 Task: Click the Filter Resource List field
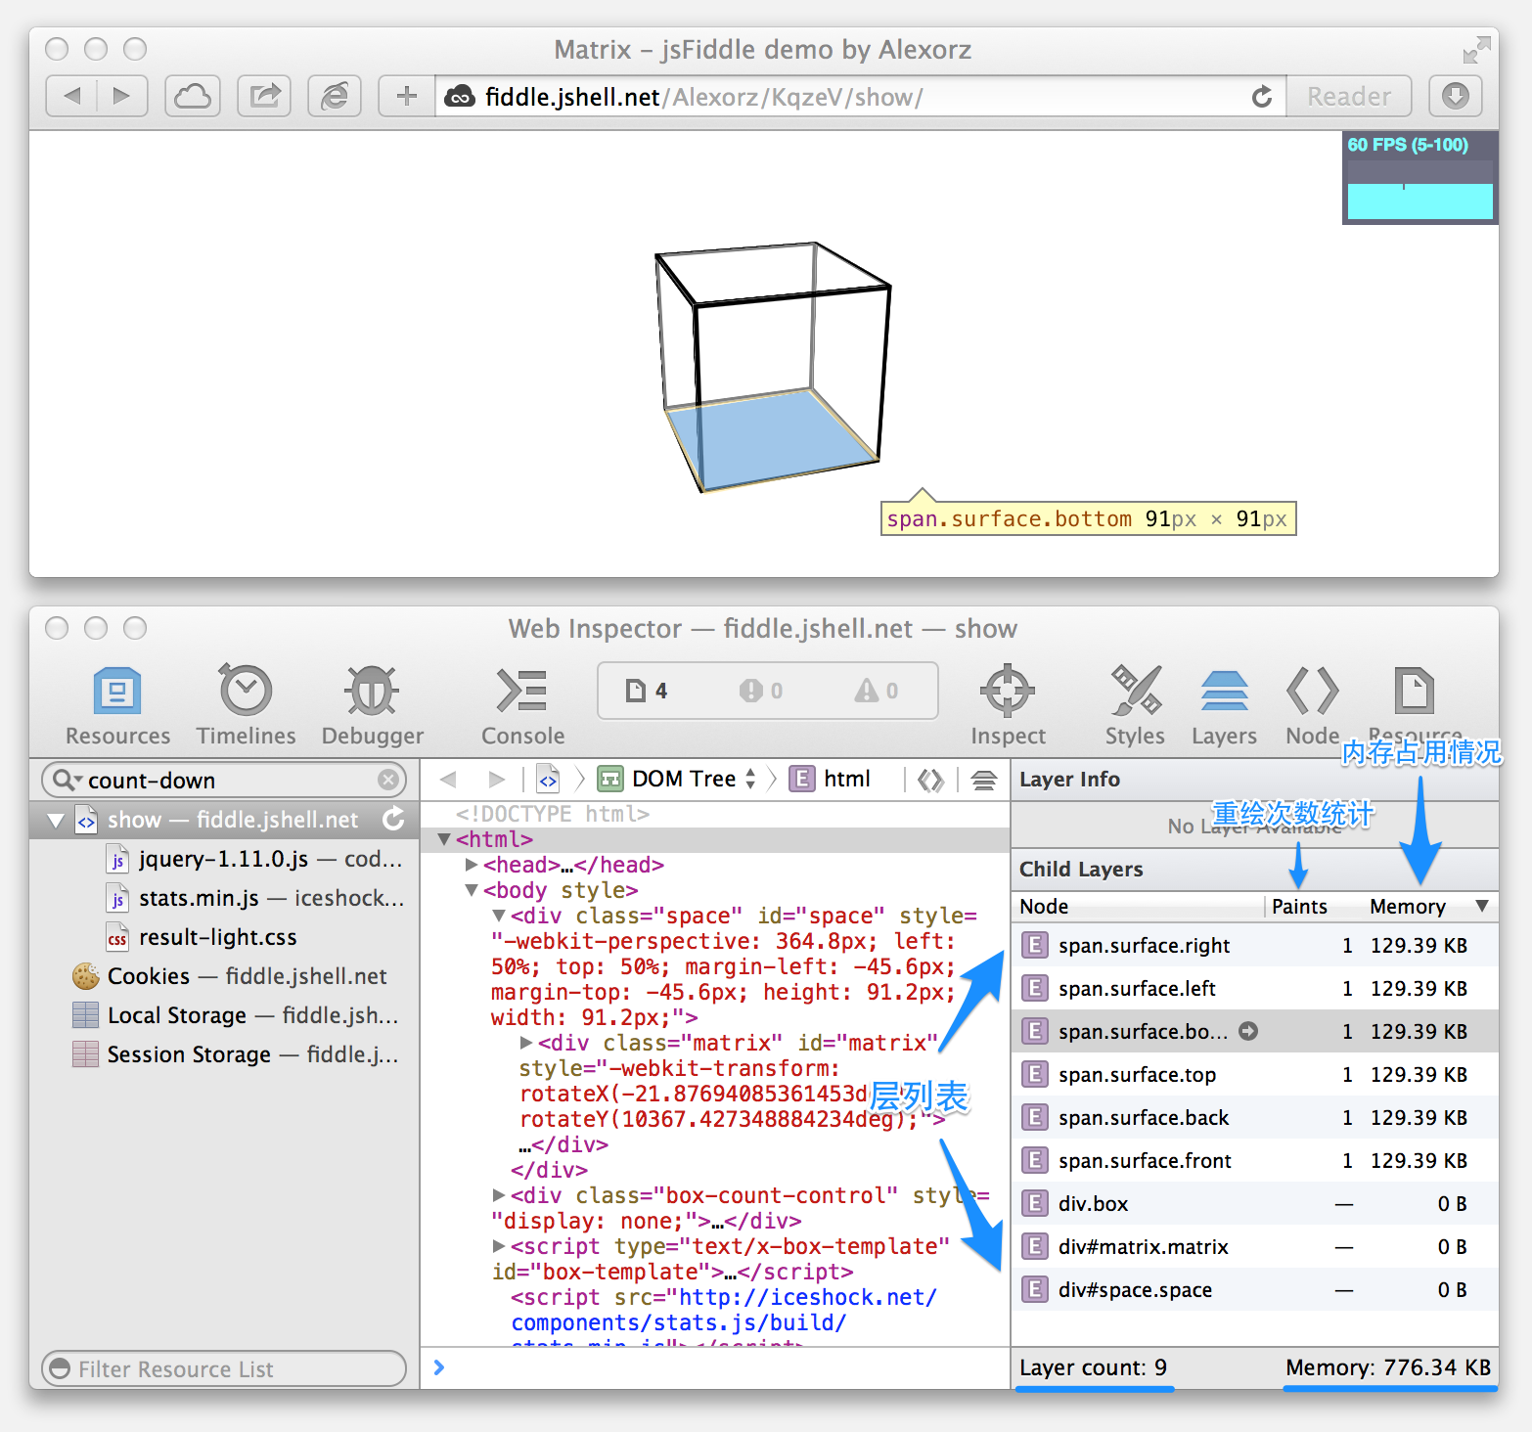(x=225, y=1368)
